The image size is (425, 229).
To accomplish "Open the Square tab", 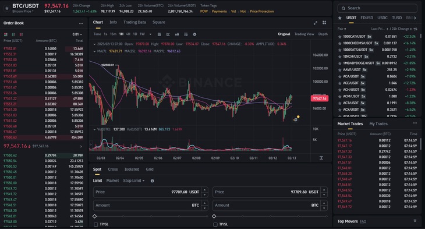I will click(x=158, y=22).
